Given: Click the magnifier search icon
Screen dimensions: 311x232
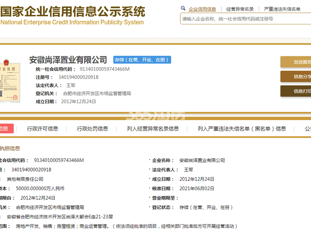Looking at the screenshot, I should pyautogui.click(x=183, y=9).
